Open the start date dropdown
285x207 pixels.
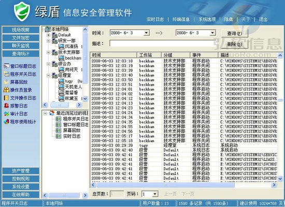146,33
